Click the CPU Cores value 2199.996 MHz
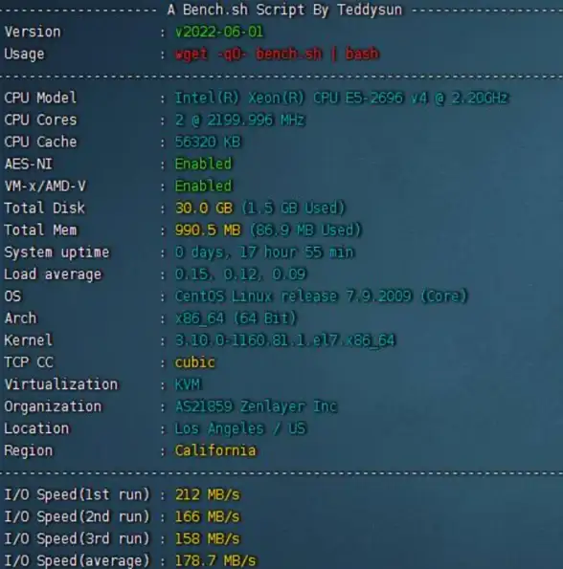This screenshot has width=563, height=569. tap(240, 120)
